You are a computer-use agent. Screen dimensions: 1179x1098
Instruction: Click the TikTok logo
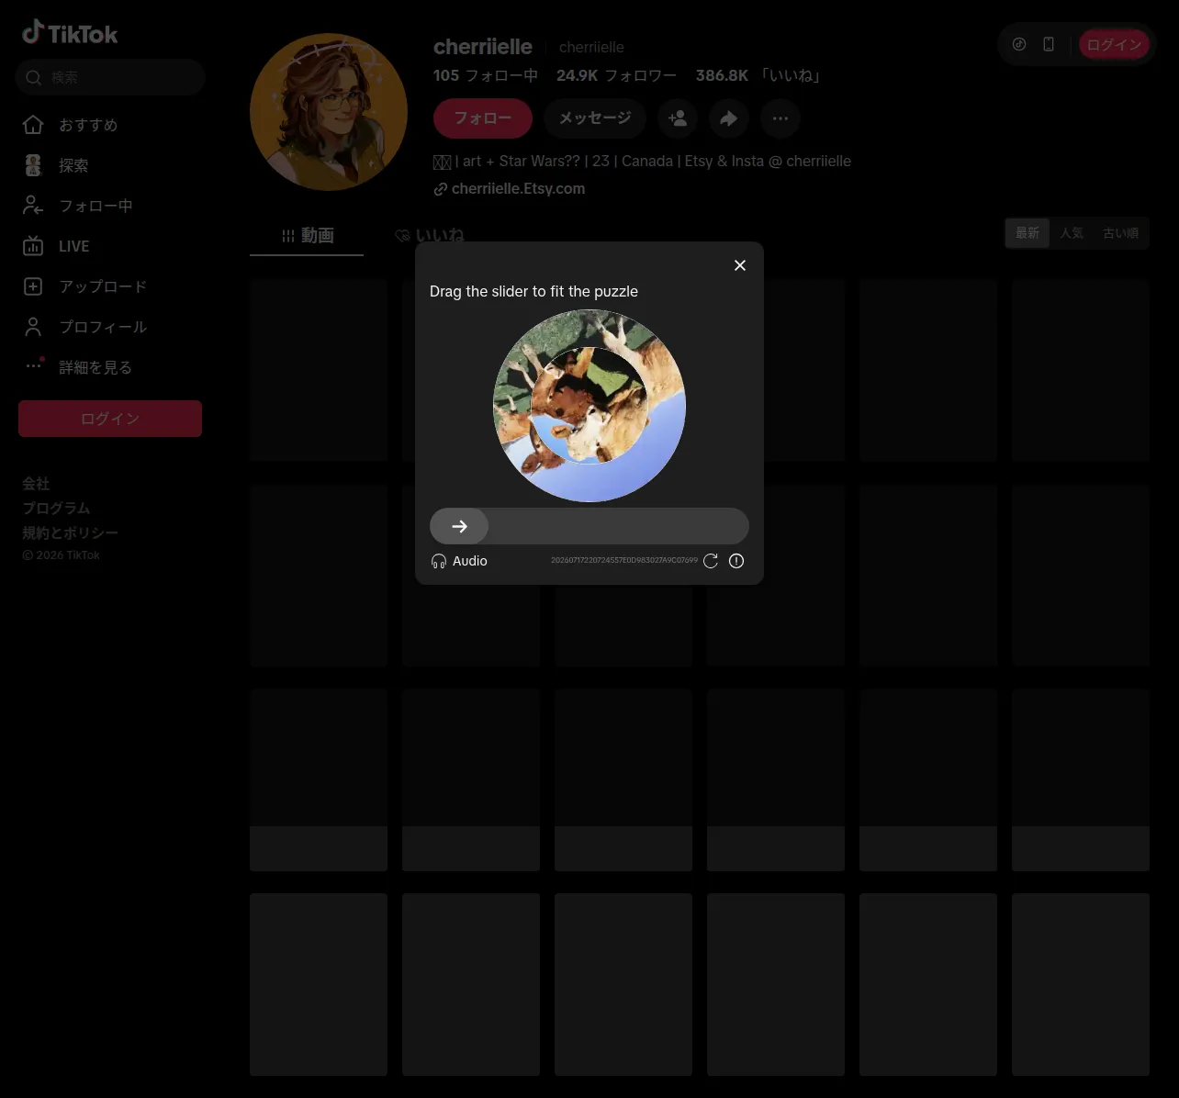[70, 33]
